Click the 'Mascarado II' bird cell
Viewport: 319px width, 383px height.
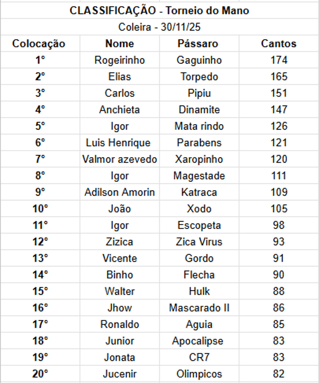click(199, 308)
